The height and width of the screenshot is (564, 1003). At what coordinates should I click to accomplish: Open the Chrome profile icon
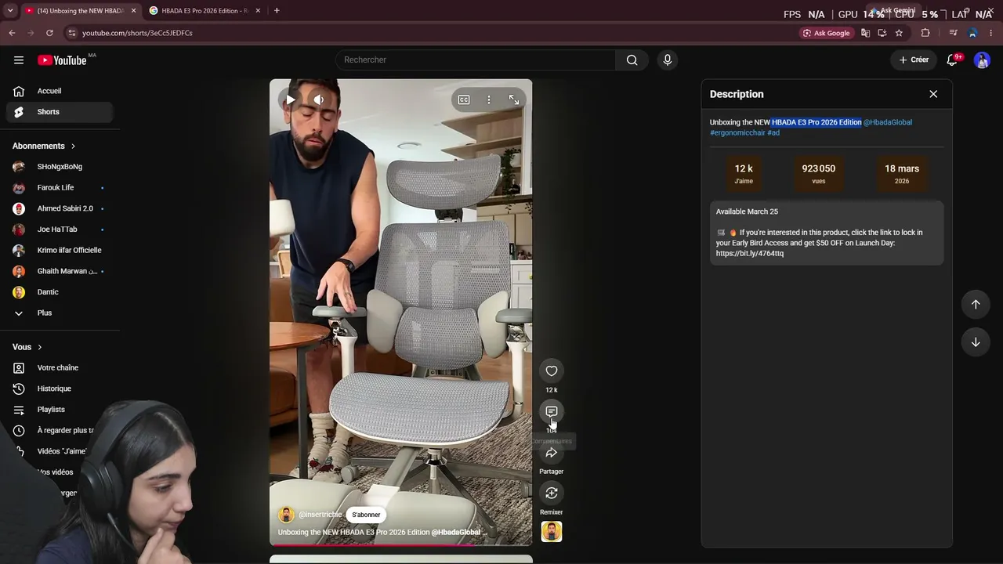(x=972, y=33)
